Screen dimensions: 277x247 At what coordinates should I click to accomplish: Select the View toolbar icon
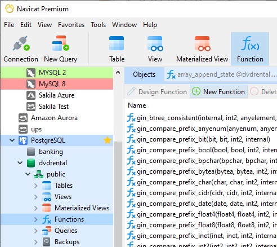coord(155,43)
